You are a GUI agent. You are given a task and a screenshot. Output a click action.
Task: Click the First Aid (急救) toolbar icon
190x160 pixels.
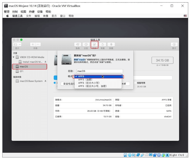tap(78, 44)
